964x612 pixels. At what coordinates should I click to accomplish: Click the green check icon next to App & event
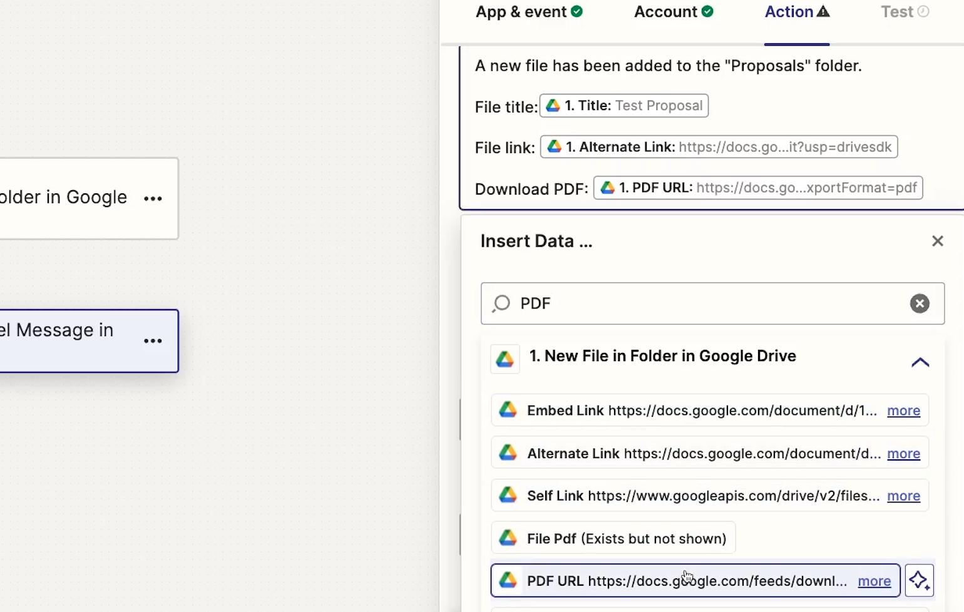577,11
